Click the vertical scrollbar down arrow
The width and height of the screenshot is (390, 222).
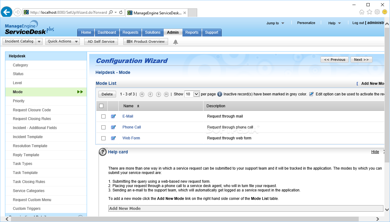[387, 210]
